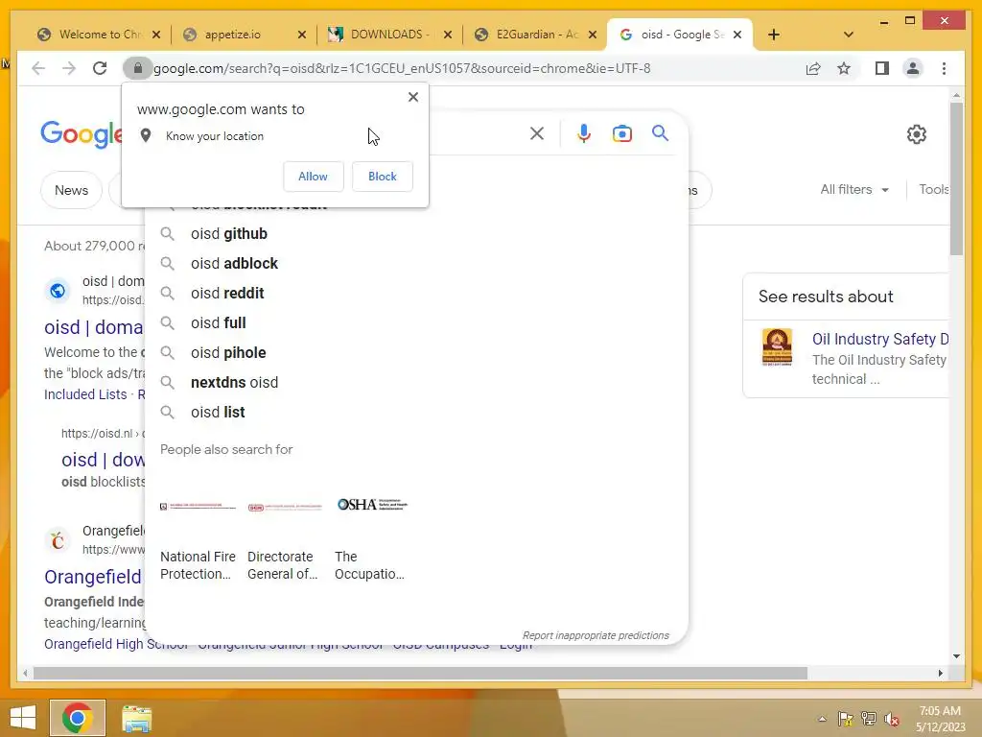Image resolution: width=982 pixels, height=737 pixels.
Task: Open Included Lists sitelink
Action: click(x=85, y=394)
